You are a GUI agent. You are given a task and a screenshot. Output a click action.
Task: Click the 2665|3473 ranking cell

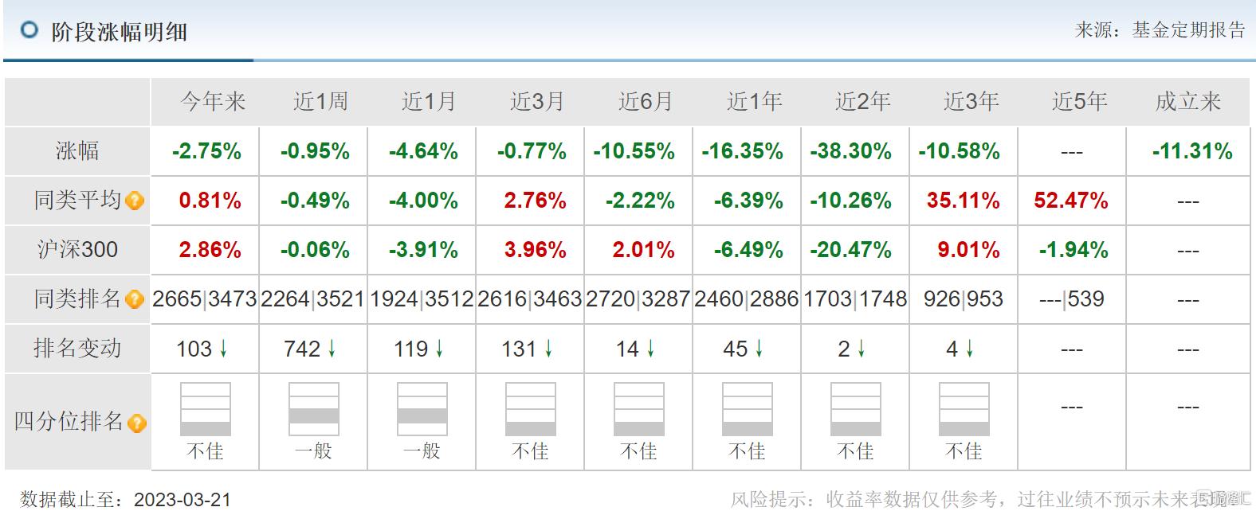pos(205,299)
